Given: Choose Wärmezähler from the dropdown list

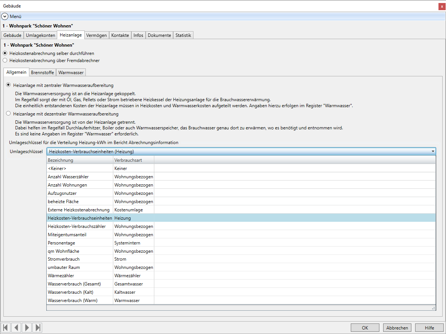Looking at the screenshot, I should (61, 276).
